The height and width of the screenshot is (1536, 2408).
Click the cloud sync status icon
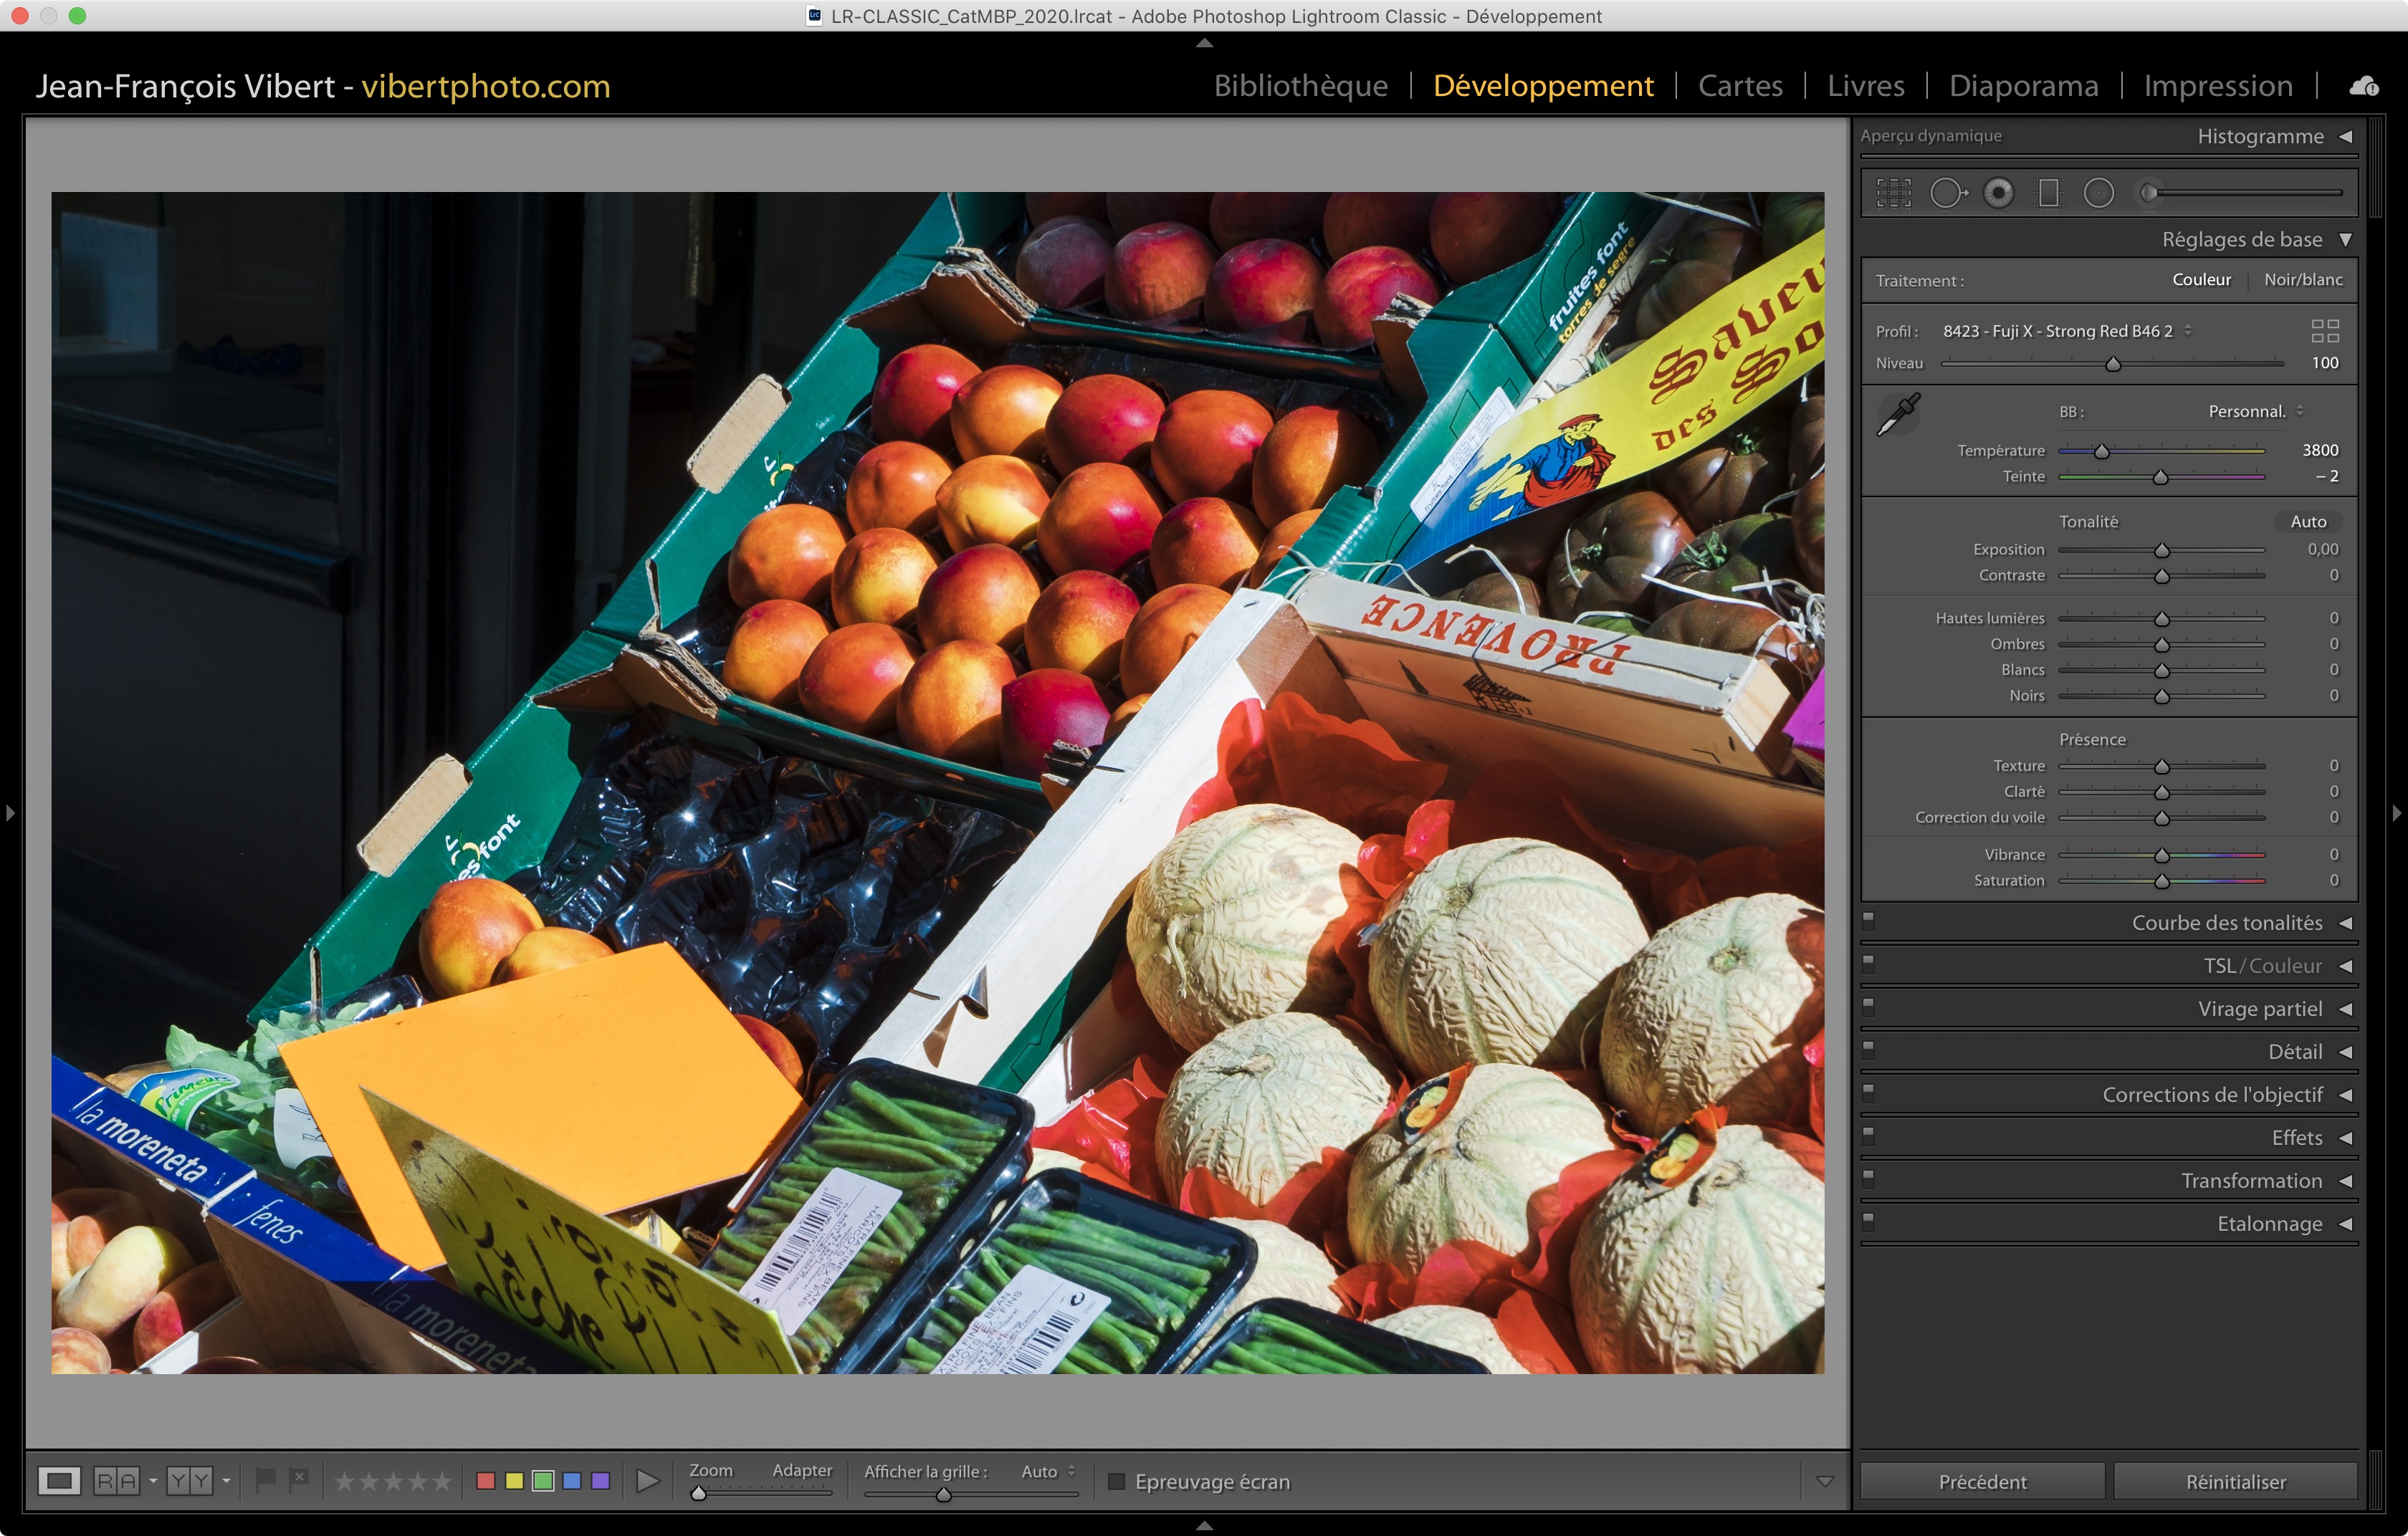pyautogui.click(x=2363, y=87)
